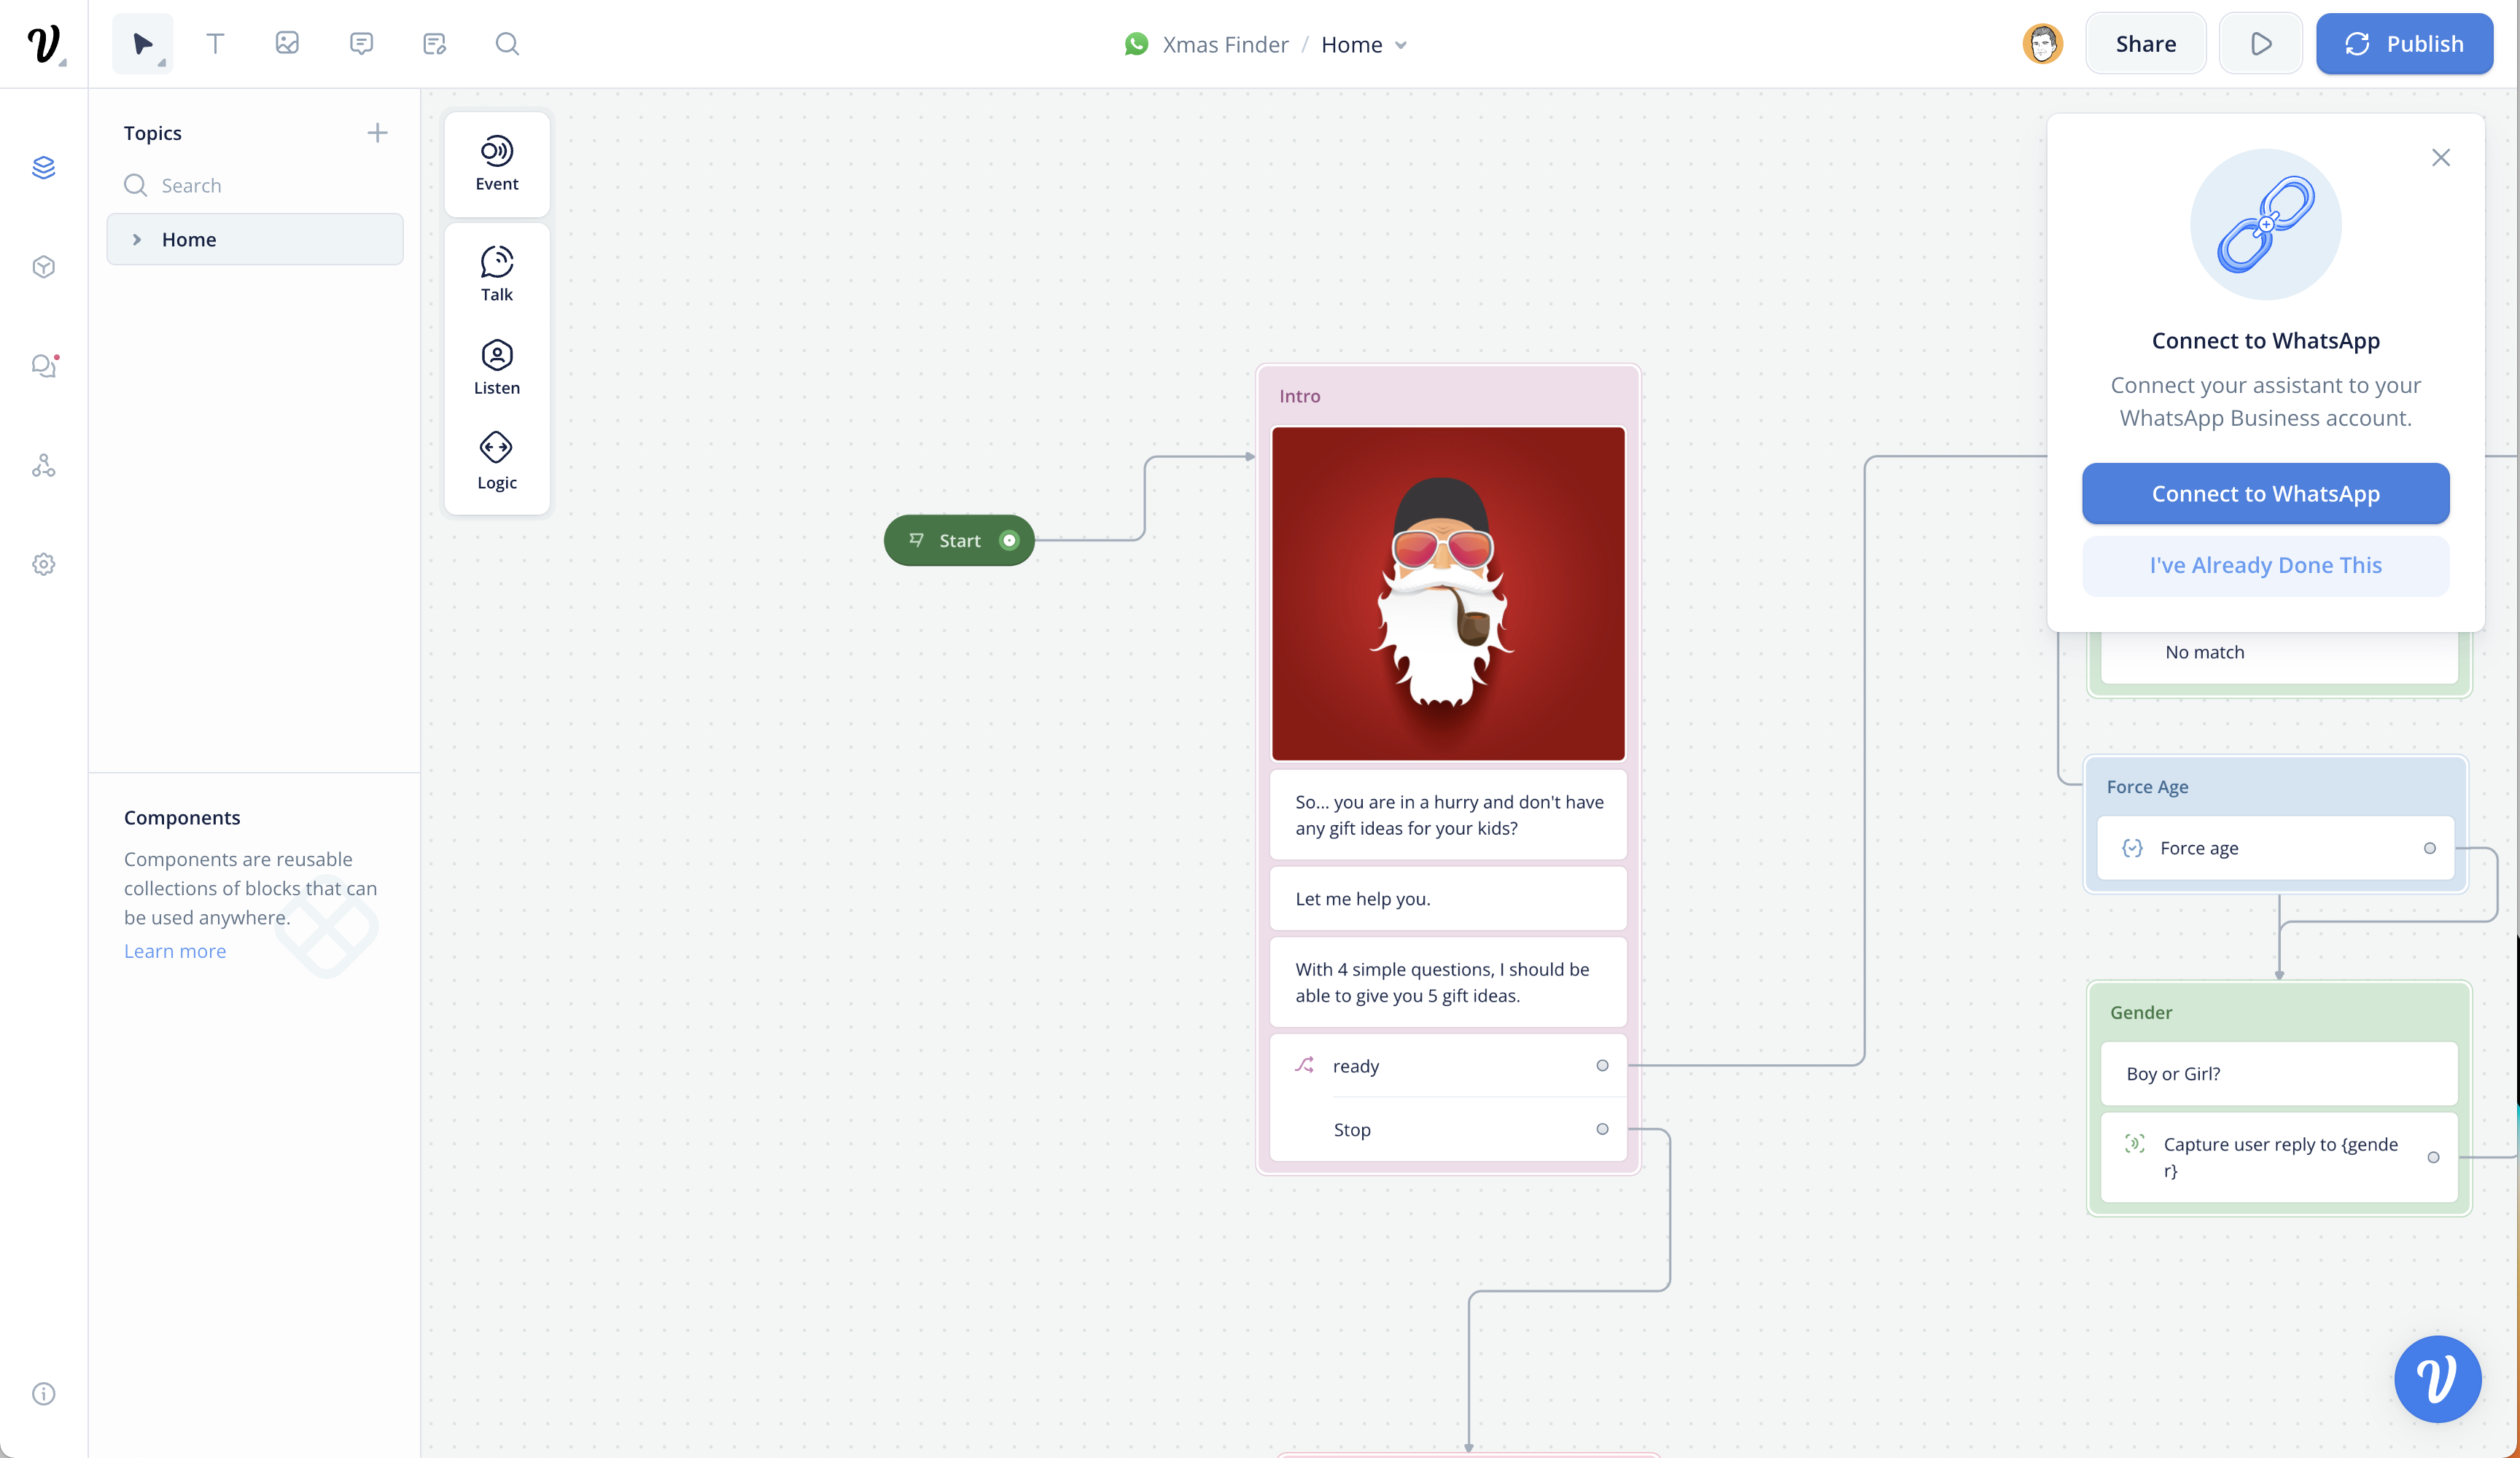Open canvas search with the magnifier icon
Viewport: 2520px width, 1458px height.
(x=507, y=44)
